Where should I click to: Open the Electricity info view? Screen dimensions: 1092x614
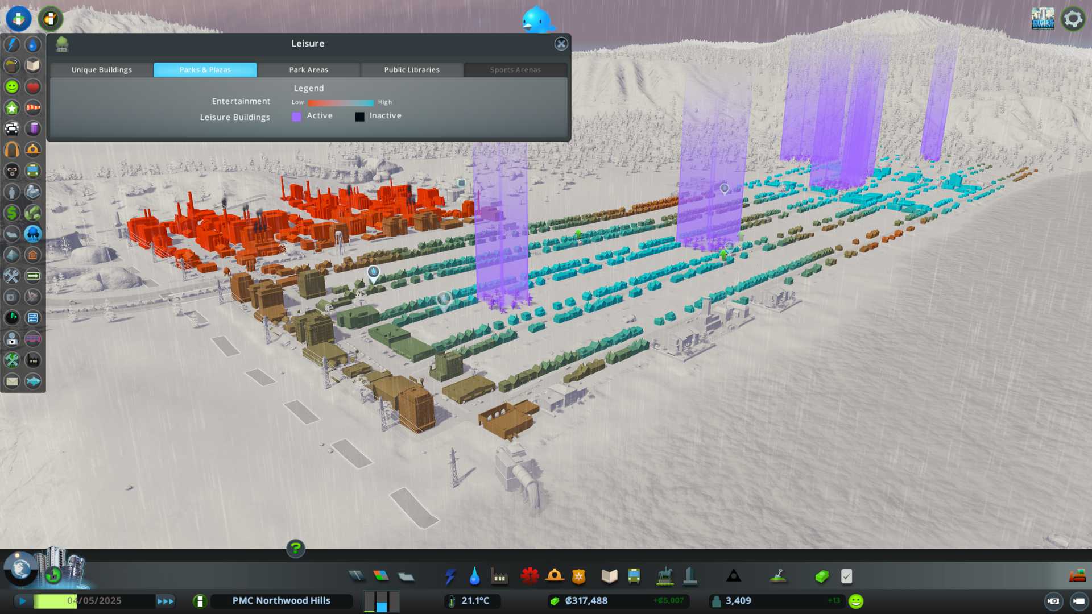tap(12, 45)
